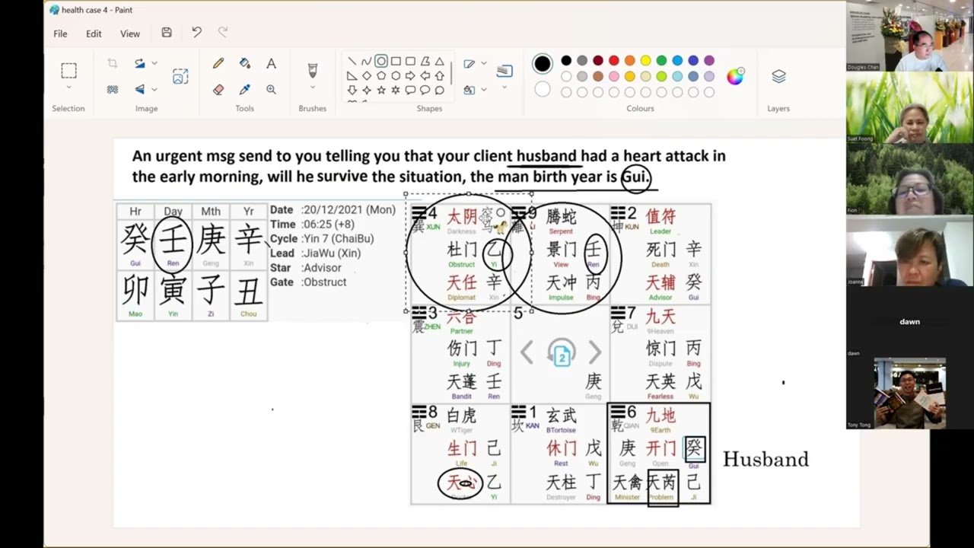Open the Edit colours wheel

[x=735, y=76]
